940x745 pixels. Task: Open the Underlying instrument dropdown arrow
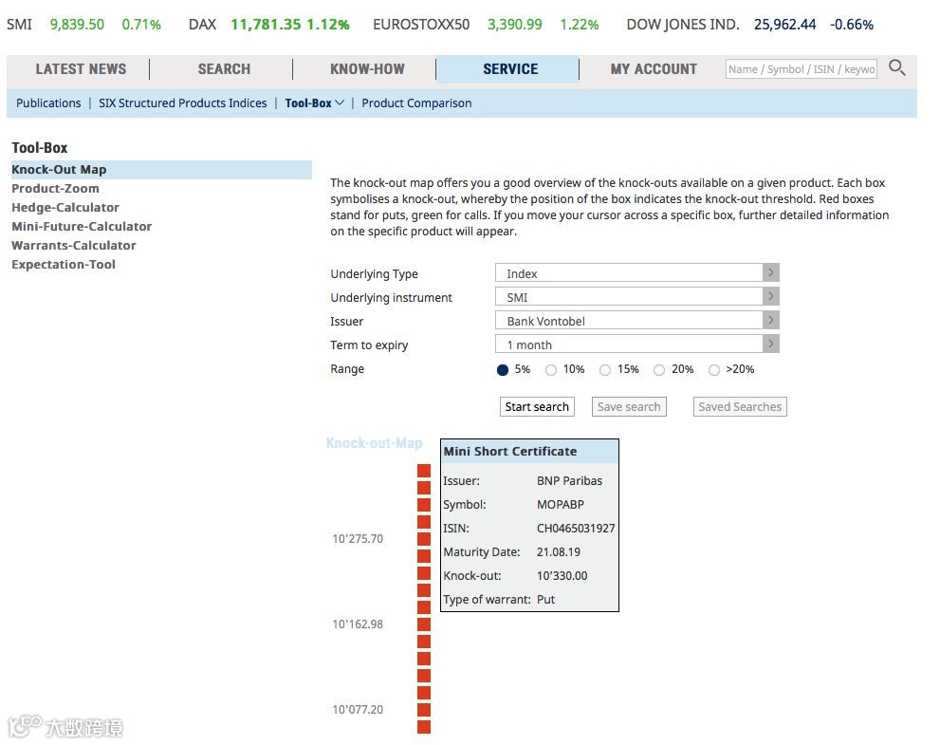[x=771, y=296]
